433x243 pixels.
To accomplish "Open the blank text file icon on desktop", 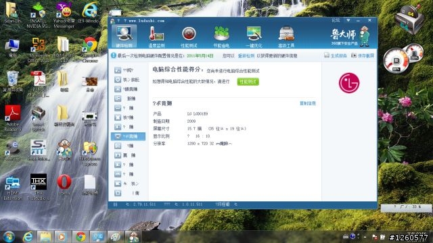I will point(90,184).
